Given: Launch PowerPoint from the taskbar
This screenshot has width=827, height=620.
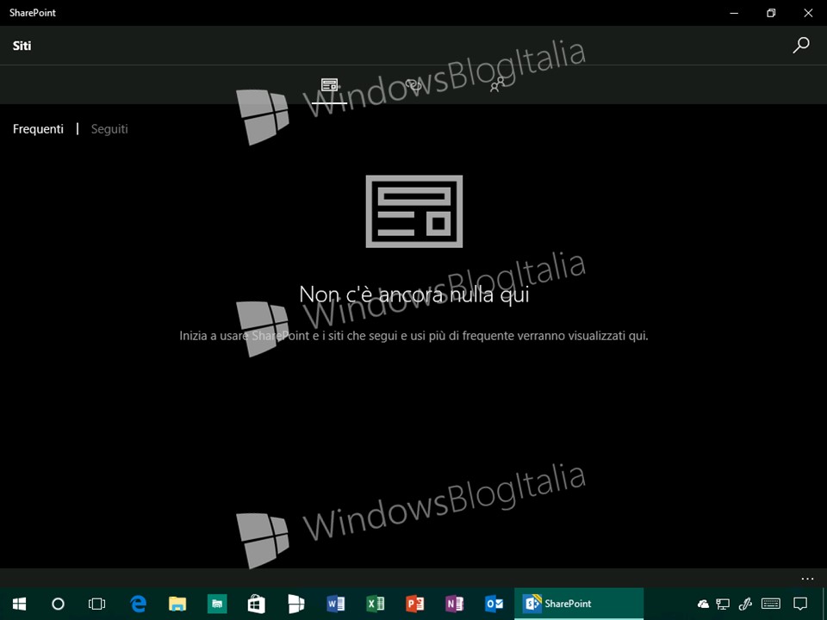Looking at the screenshot, I should pos(414,604).
